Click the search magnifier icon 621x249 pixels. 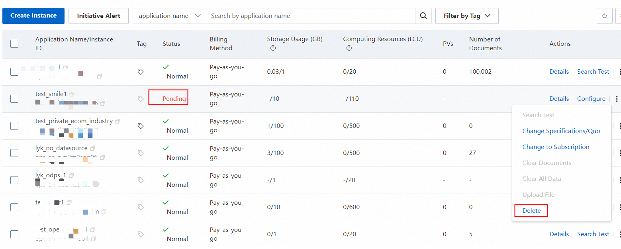click(423, 16)
